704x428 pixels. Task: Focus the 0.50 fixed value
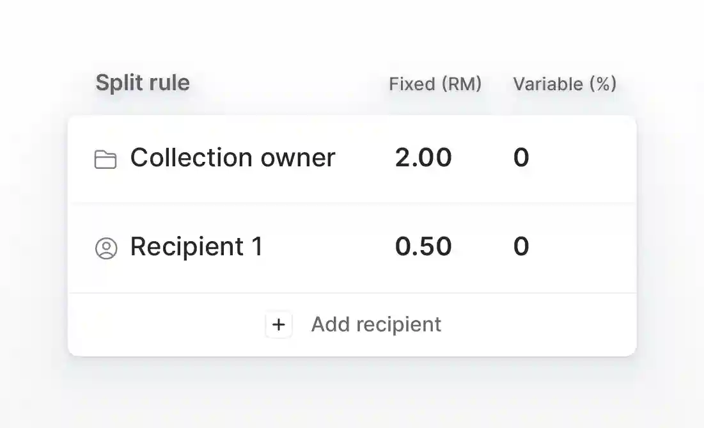pos(423,246)
